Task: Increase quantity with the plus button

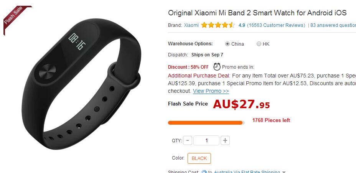Action: pyautogui.click(x=225, y=140)
